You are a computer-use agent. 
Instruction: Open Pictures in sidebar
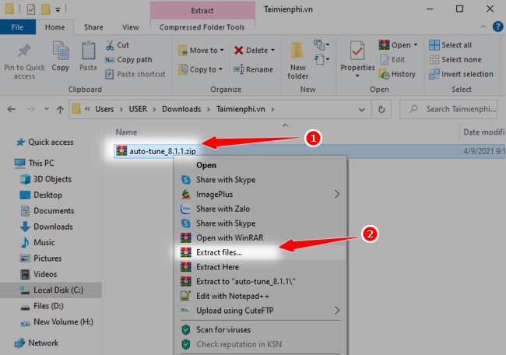pos(40,258)
